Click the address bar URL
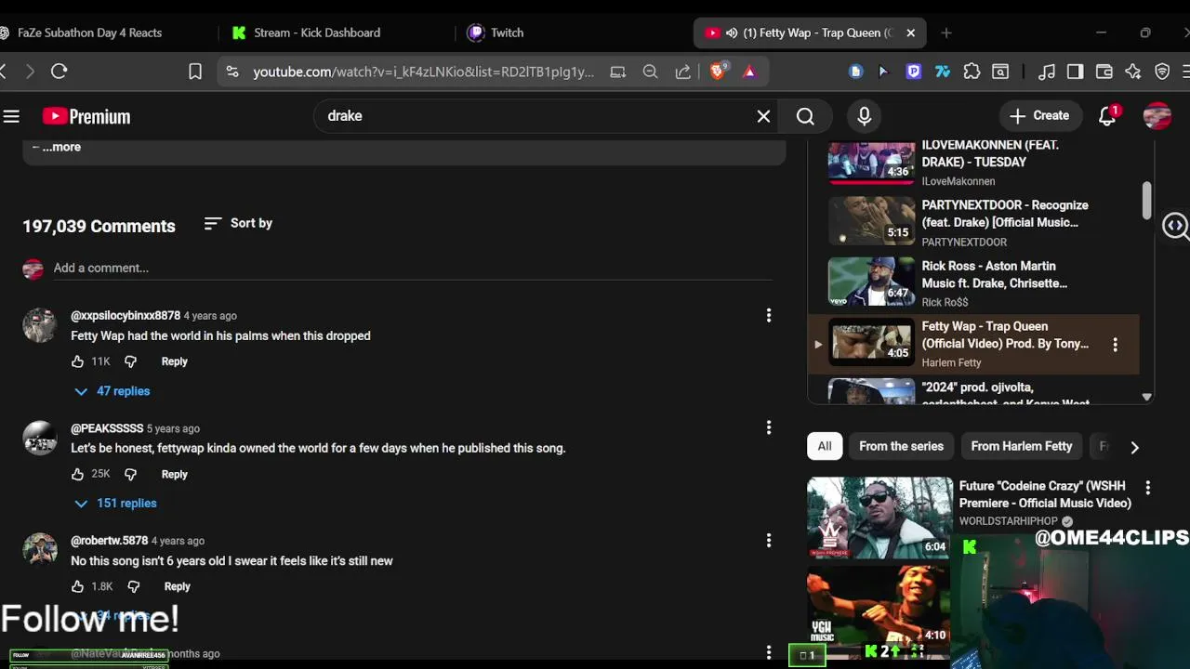 [x=423, y=72]
